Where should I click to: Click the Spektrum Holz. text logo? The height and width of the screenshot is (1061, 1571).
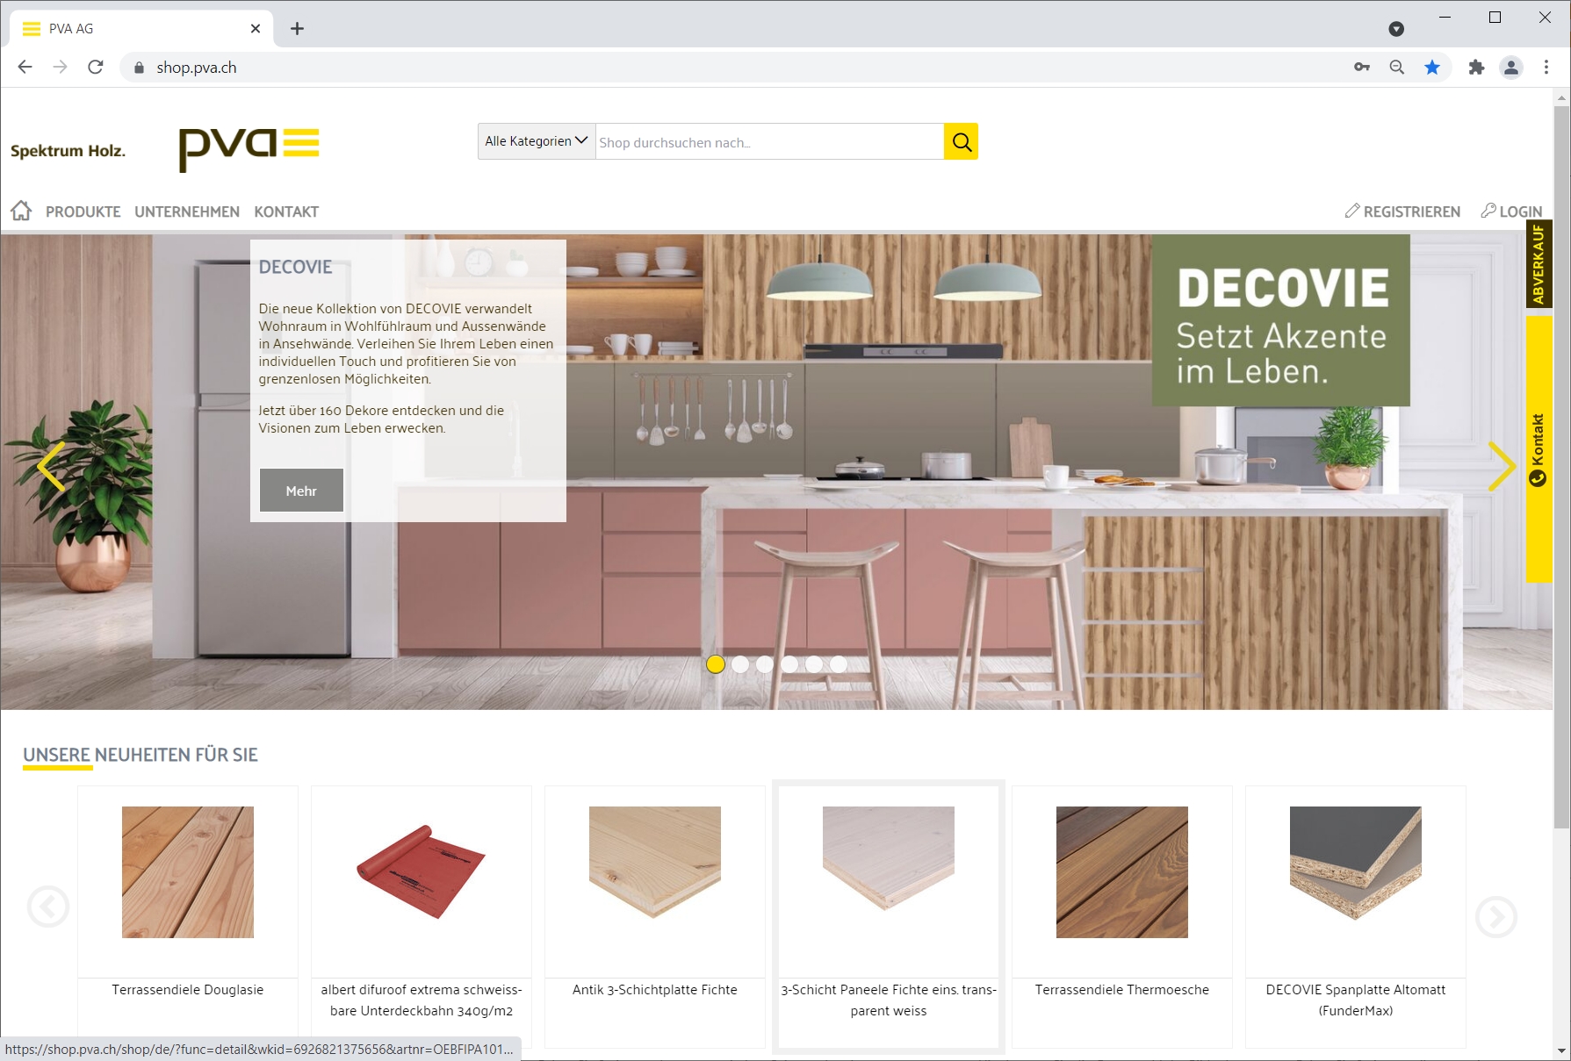click(x=68, y=150)
